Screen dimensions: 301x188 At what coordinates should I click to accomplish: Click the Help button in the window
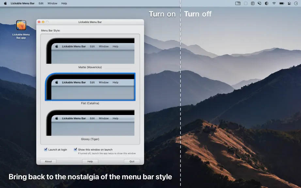(x=90, y=161)
